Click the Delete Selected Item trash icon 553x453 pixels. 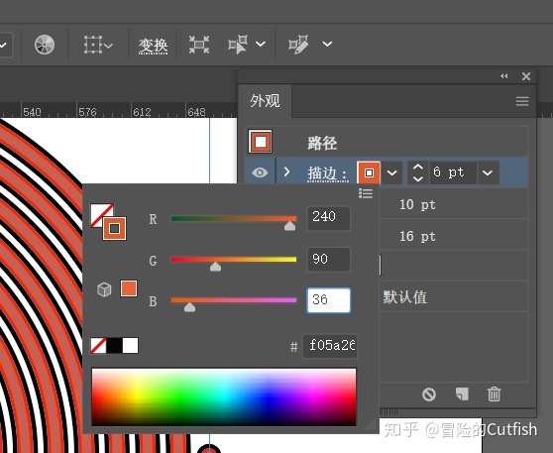[495, 395]
